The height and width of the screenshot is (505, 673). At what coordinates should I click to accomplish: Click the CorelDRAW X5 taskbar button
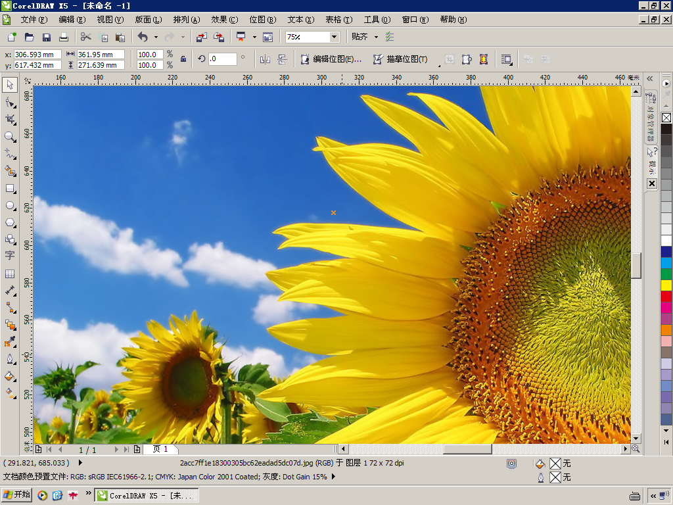(147, 496)
